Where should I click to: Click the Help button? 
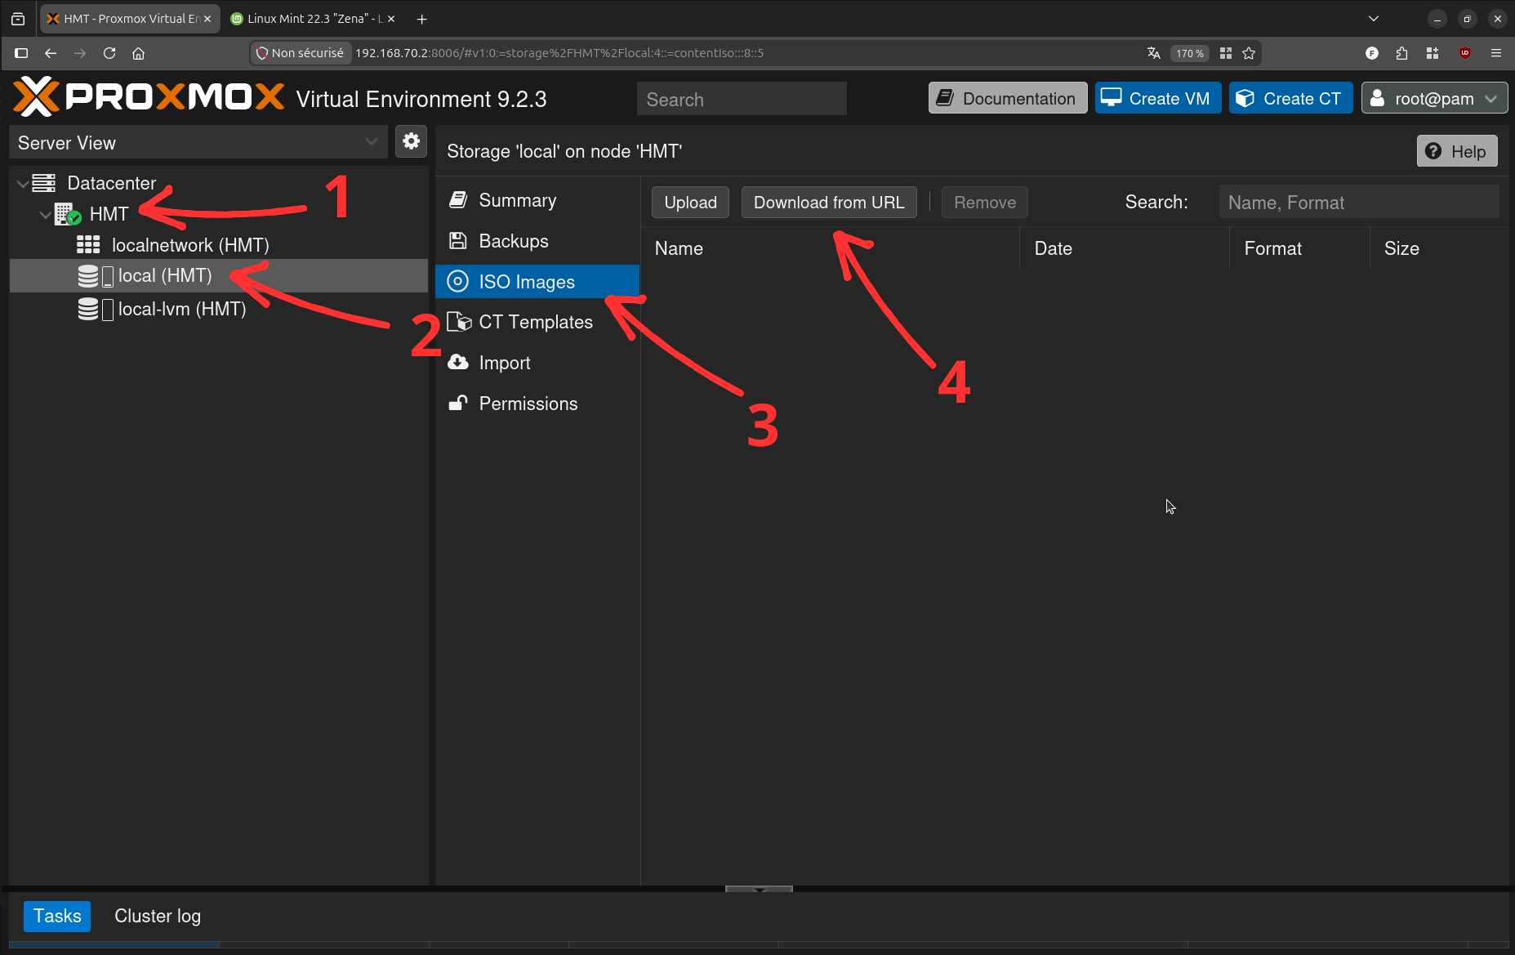[1457, 151]
